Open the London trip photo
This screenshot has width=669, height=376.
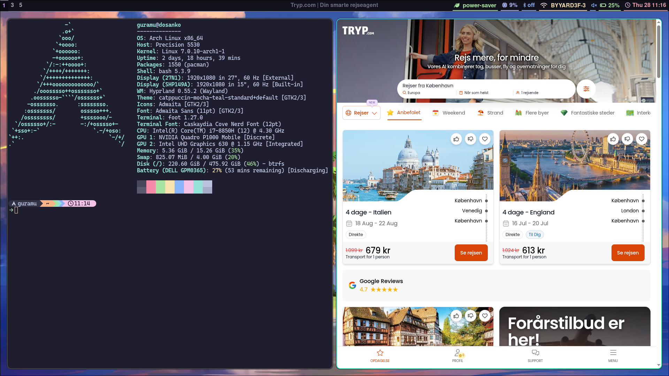575,166
